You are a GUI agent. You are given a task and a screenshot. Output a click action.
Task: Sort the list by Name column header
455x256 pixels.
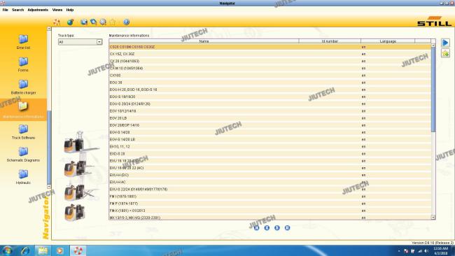pyautogui.click(x=204, y=41)
